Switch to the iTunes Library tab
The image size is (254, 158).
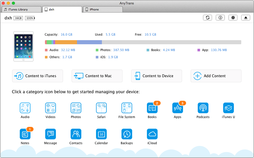[21, 10]
